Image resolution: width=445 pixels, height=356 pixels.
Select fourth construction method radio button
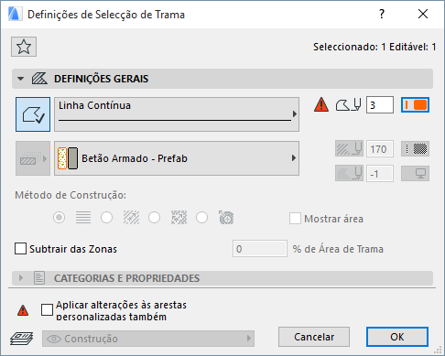click(201, 218)
